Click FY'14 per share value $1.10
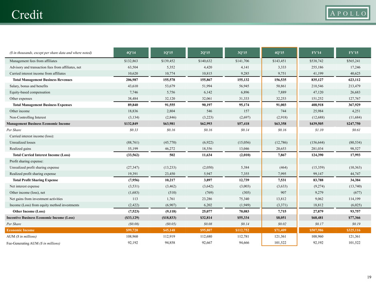 tap(319, 130)
